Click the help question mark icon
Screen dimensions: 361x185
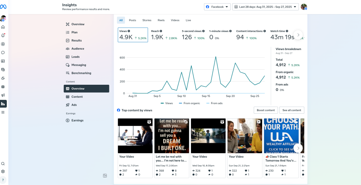pyautogui.click(x=3, y=180)
